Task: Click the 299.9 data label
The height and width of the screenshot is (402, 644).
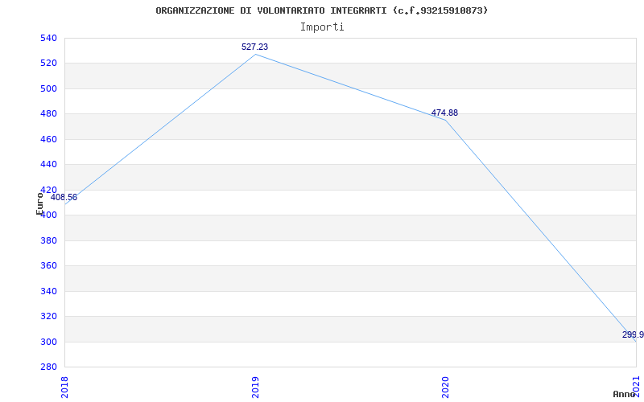Action: (x=633, y=334)
